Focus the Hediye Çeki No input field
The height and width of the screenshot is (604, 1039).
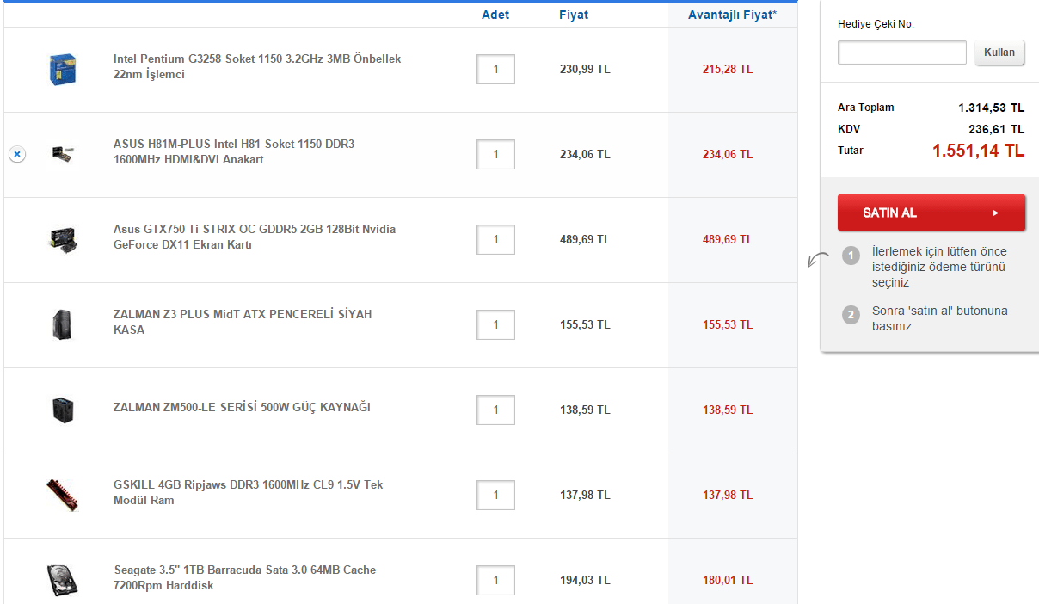tap(902, 52)
